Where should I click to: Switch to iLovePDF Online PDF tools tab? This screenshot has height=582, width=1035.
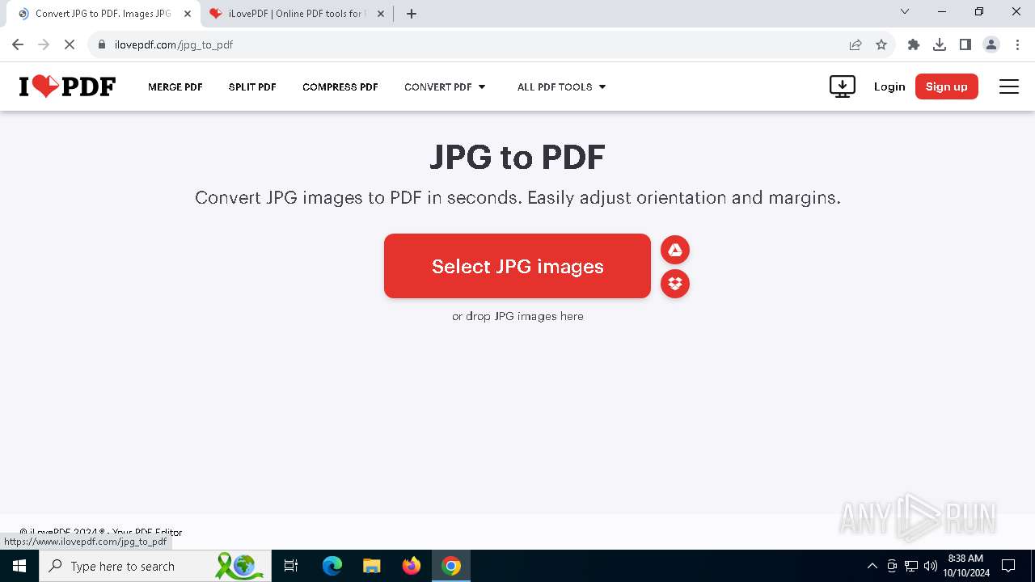[295, 14]
